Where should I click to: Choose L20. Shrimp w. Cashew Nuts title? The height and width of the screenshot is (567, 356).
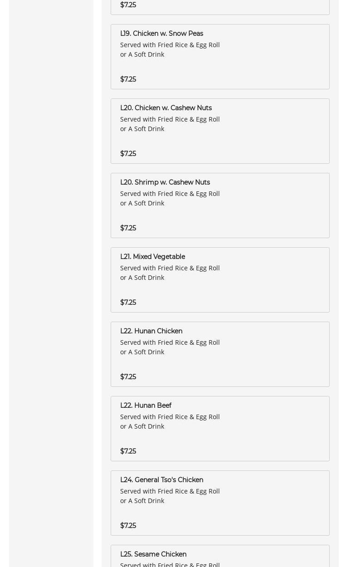coord(165,182)
